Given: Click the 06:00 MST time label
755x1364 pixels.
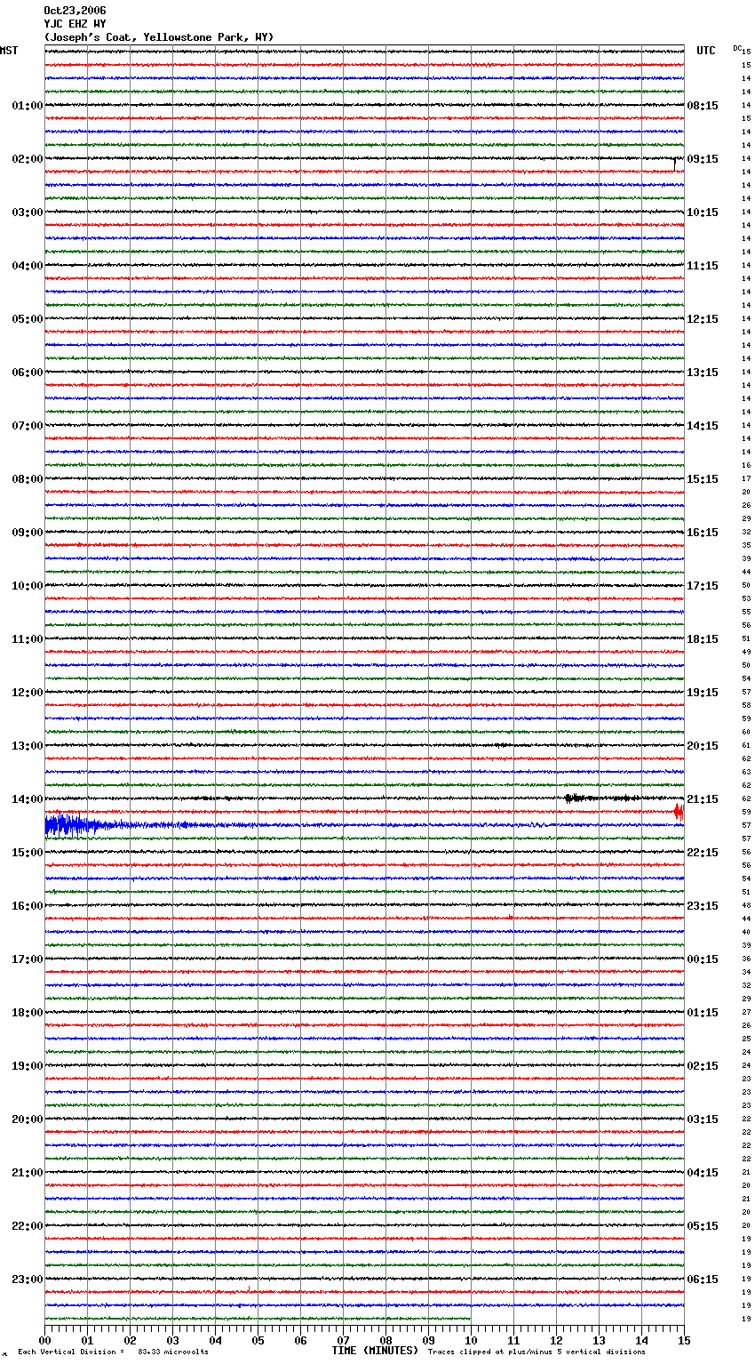Looking at the screenshot, I should point(28,373).
